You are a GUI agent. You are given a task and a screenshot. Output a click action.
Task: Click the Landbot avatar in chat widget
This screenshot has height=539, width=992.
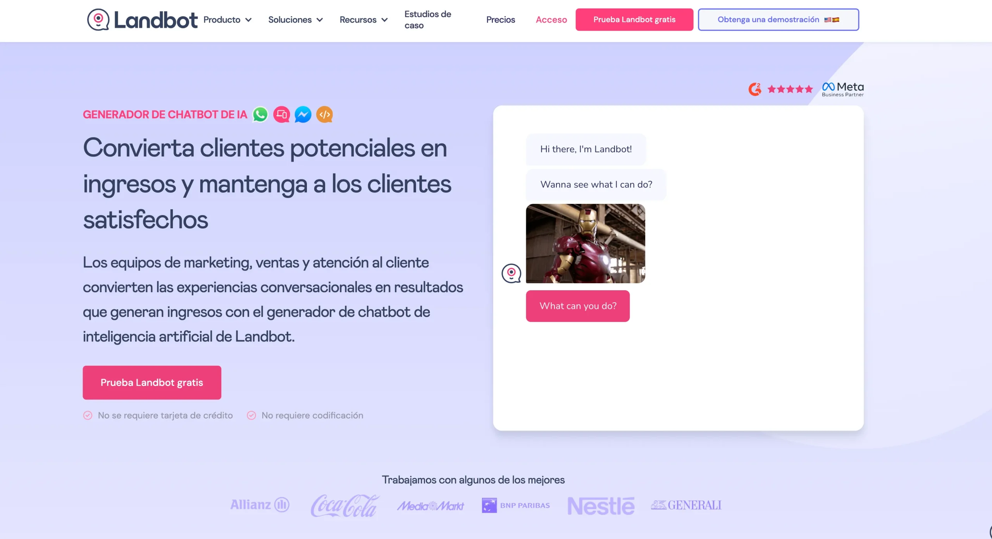pyautogui.click(x=511, y=273)
